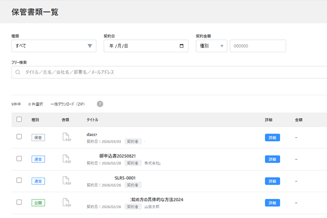Toggle the select-all checkbox in table header
This screenshot has width=327, height=218.
tap(19, 119)
